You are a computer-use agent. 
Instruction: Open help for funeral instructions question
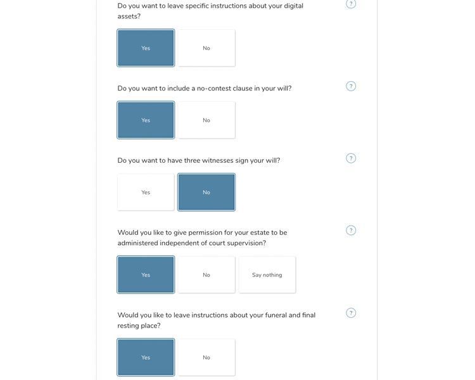[351, 313]
